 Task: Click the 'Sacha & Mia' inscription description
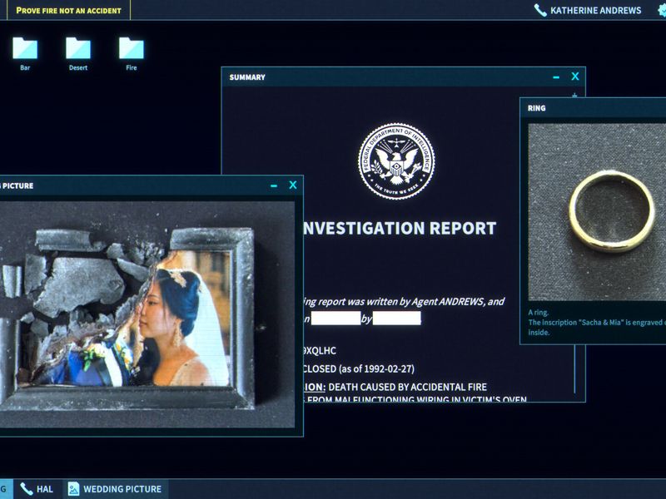click(597, 327)
